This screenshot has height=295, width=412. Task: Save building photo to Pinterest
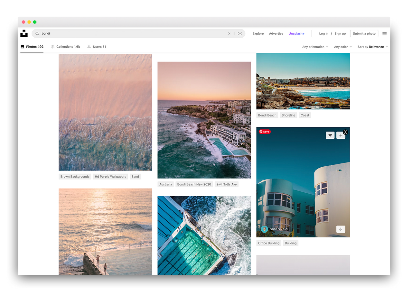coord(265,132)
